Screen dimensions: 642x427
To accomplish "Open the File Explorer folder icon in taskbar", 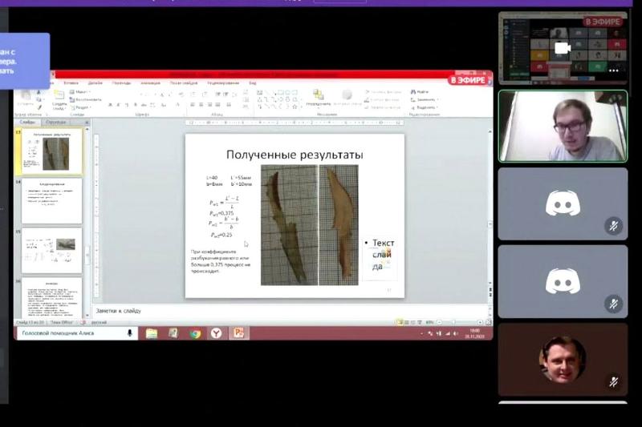I will click(x=152, y=332).
